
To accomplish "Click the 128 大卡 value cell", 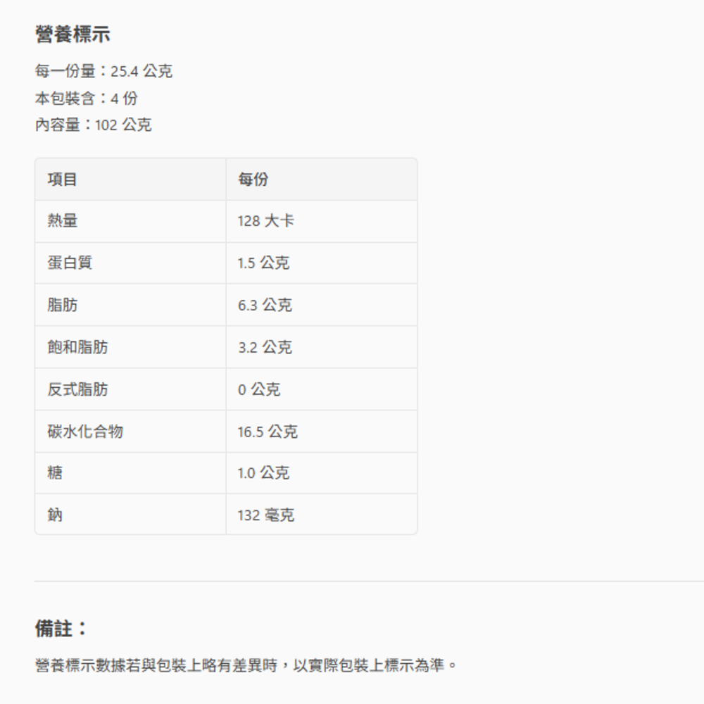I will coord(265,221).
